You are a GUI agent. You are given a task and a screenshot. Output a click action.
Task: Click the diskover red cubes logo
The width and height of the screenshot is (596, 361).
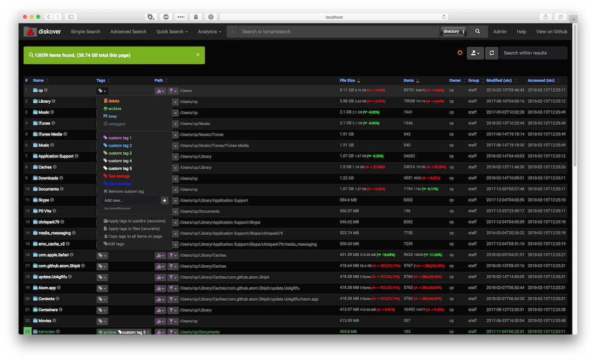point(30,32)
